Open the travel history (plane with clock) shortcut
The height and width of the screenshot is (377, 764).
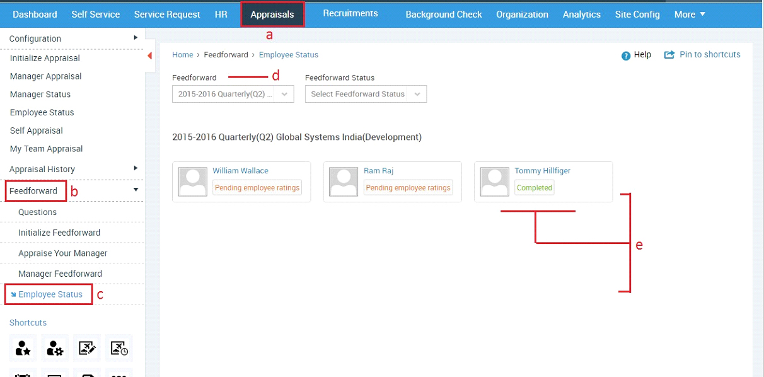(x=119, y=347)
